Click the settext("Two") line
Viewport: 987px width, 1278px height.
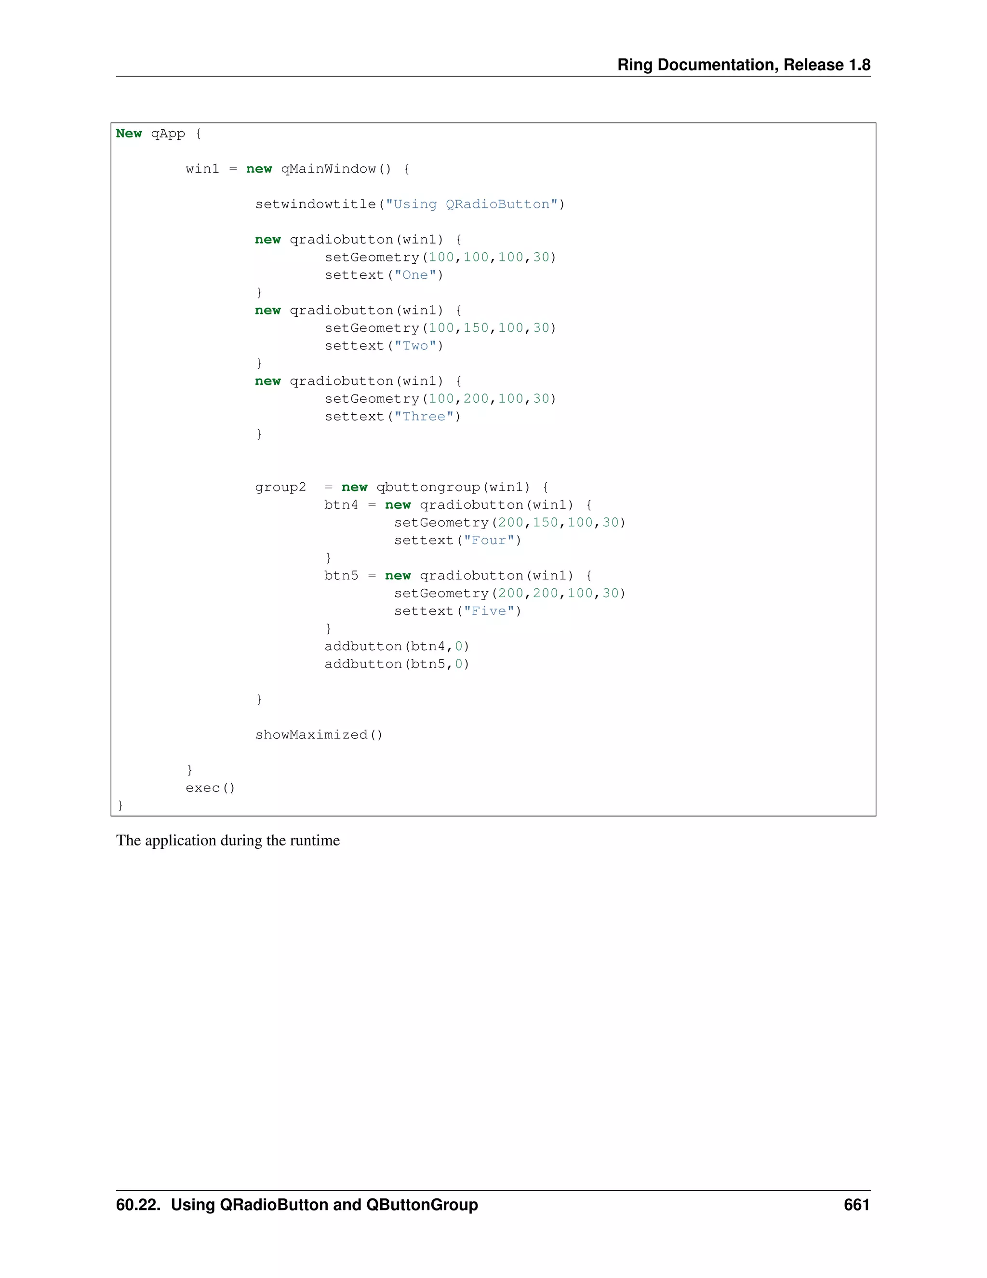(384, 346)
